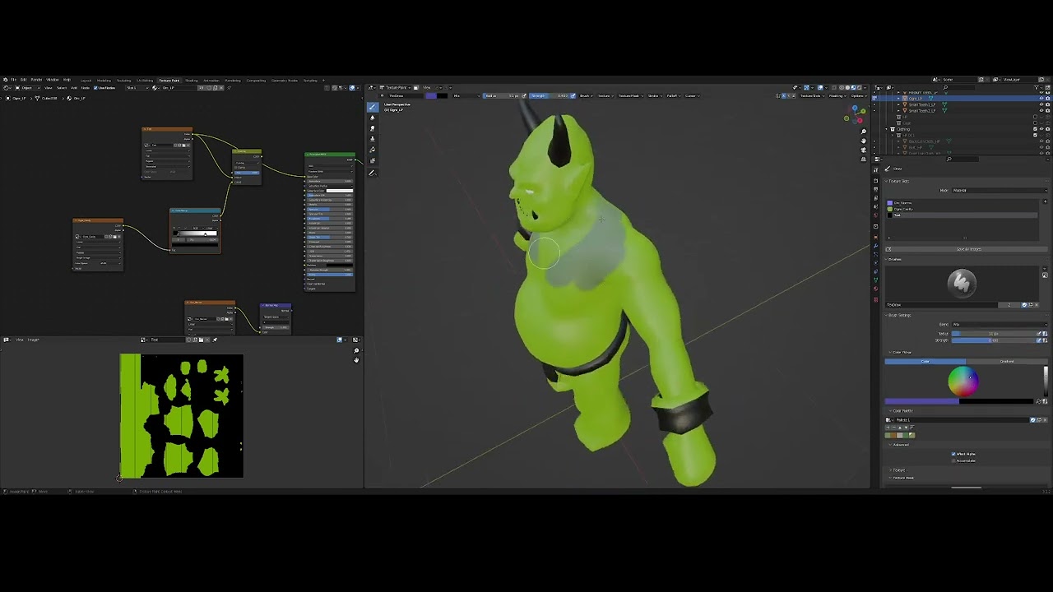Select the Smear tool in viewport toolbar

(372, 128)
